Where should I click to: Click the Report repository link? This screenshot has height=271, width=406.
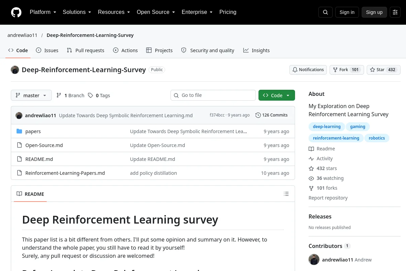328,198
